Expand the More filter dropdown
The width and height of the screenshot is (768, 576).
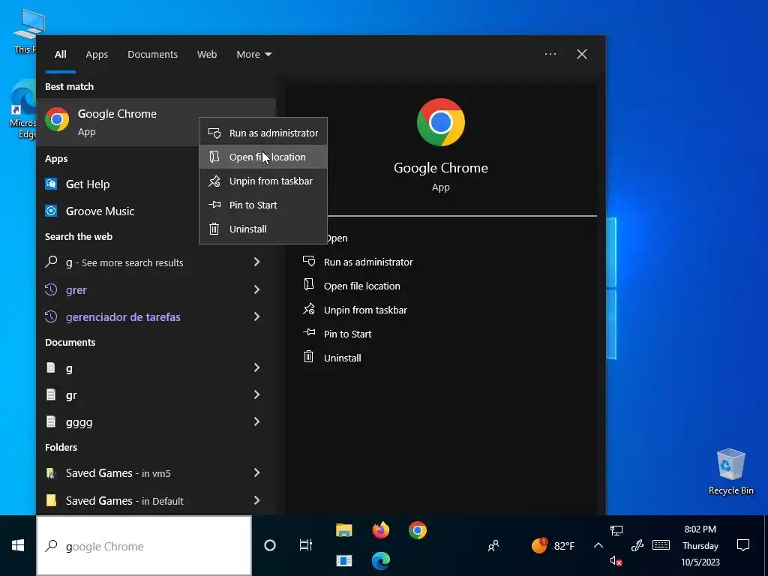(x=253, y=54)
